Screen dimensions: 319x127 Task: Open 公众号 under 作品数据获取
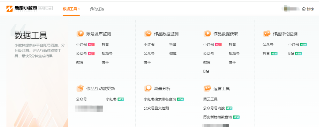[208, 54]
